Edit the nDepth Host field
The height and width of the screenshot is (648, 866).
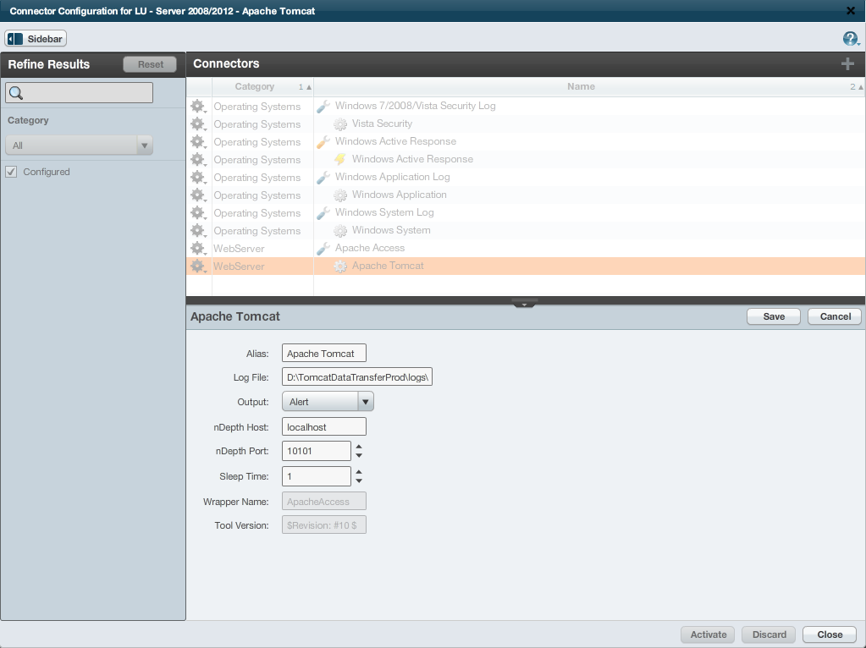(x=323, y=426)
